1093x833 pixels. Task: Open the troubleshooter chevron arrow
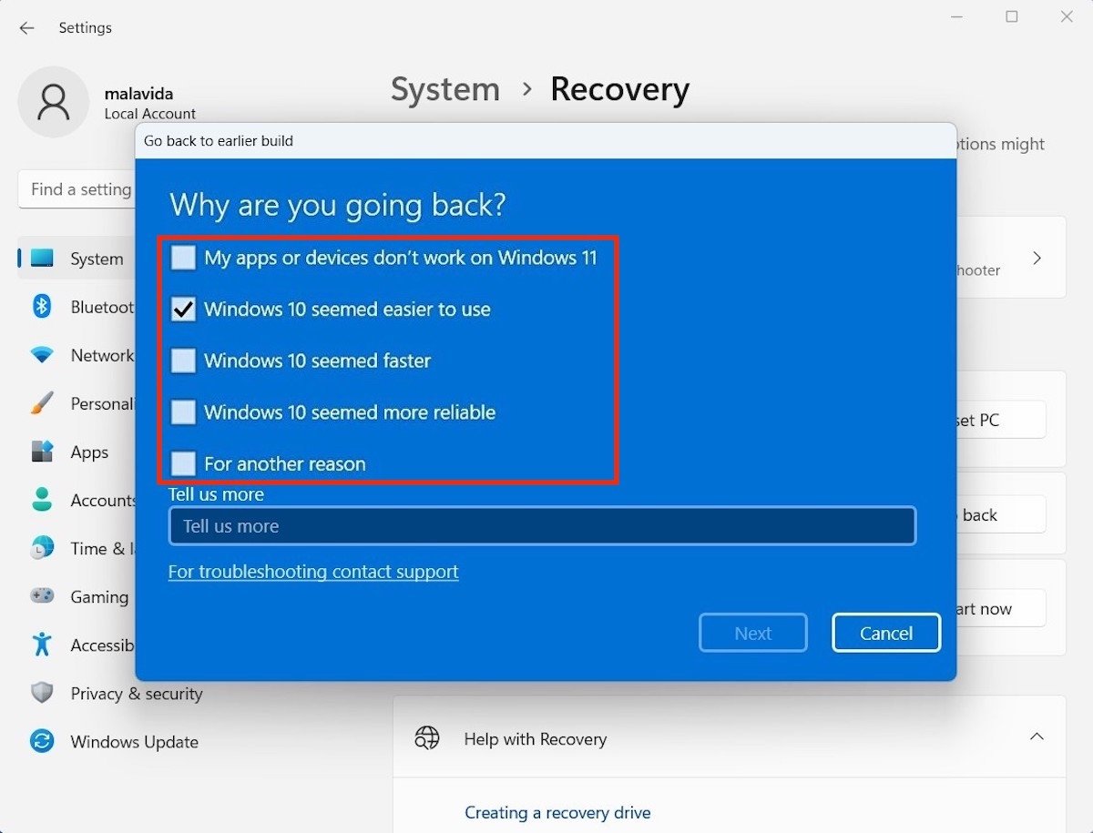click(1037, 259)
